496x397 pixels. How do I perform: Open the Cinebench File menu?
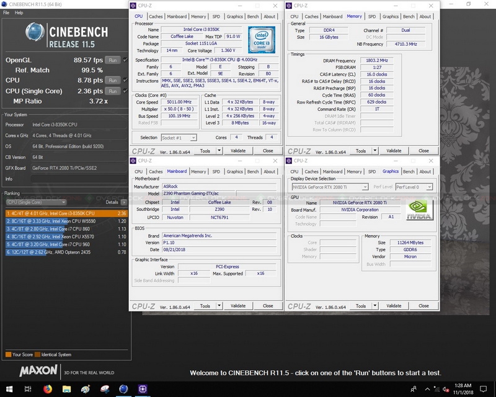point(6,12)
